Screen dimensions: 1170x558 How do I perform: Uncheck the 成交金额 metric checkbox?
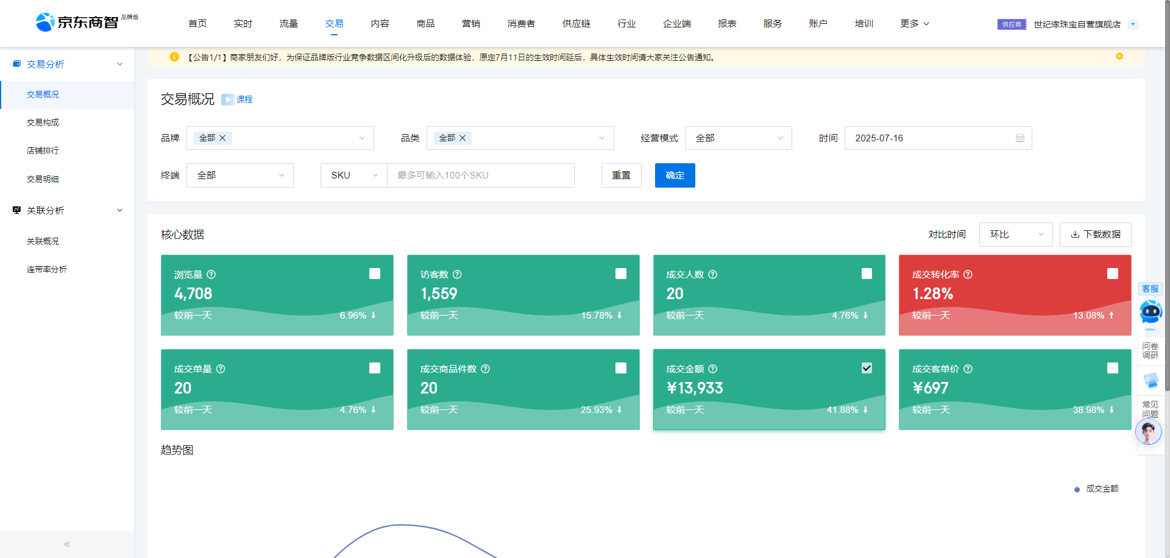(867, 368)
